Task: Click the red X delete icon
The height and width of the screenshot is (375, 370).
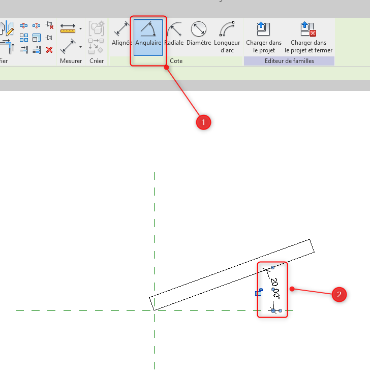Action: click(49, 50)
